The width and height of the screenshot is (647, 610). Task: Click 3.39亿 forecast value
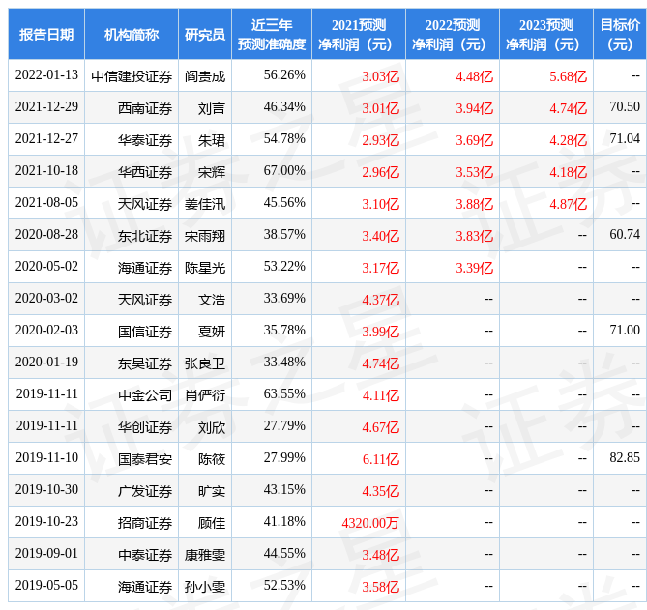pyautogui.click(x=474, y=268)
